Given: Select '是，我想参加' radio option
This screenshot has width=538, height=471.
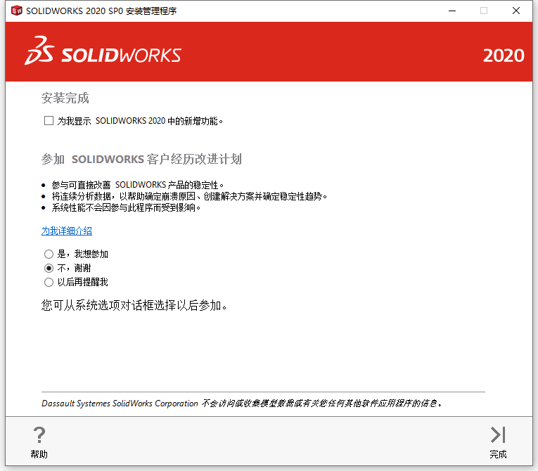Looking at the screenshot, I should tap(49, 254).
